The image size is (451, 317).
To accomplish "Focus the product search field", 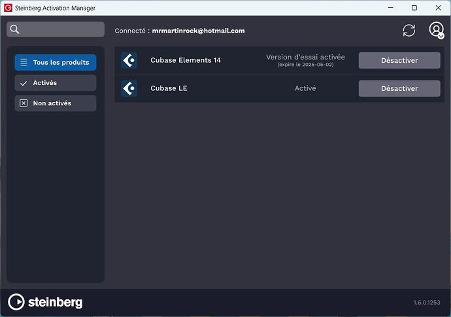I will click(x=56, y=29).
